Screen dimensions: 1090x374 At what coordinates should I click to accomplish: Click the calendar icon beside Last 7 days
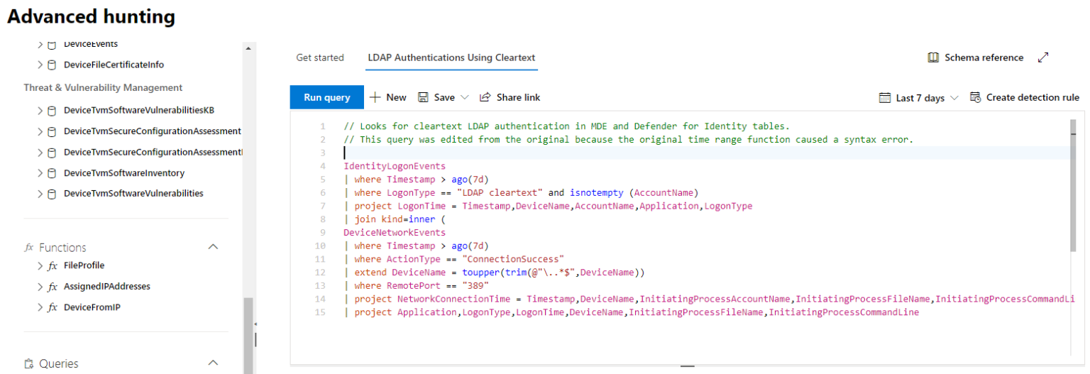click(884, 98)
